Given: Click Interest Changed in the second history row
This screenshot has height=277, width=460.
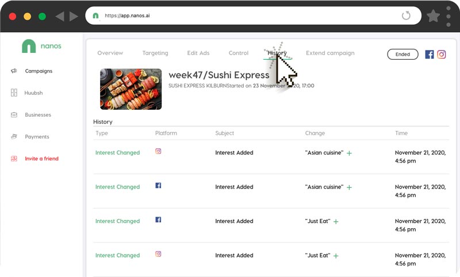Looking at the screenshot, I should coord(117,187).
